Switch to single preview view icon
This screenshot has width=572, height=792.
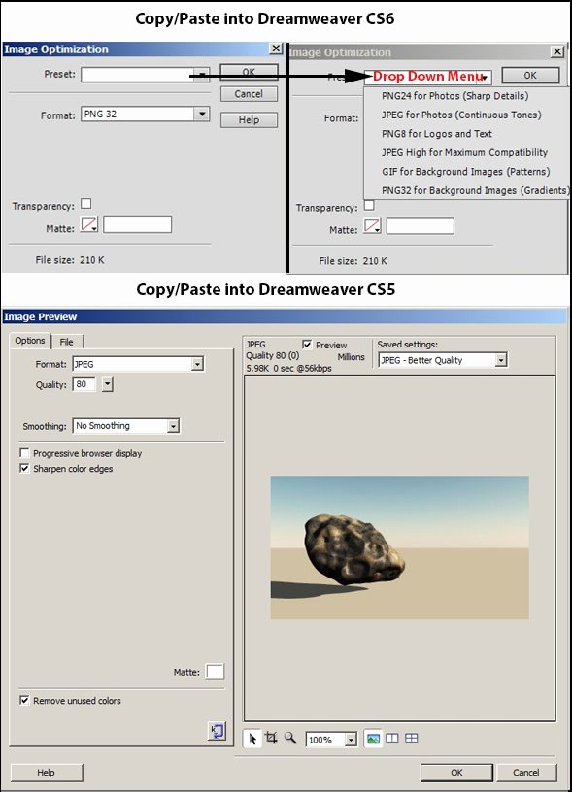pos(373,739)
